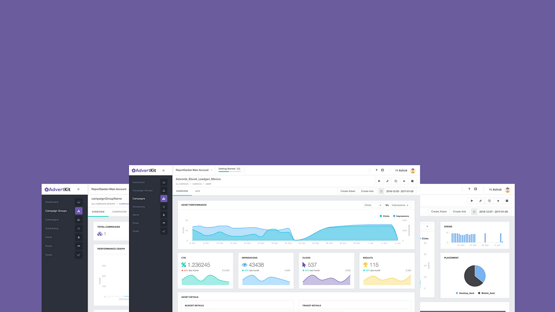
Task: Select highlighted Campaign Groups icon in left sidebar
Action: [x=79, y=211]
